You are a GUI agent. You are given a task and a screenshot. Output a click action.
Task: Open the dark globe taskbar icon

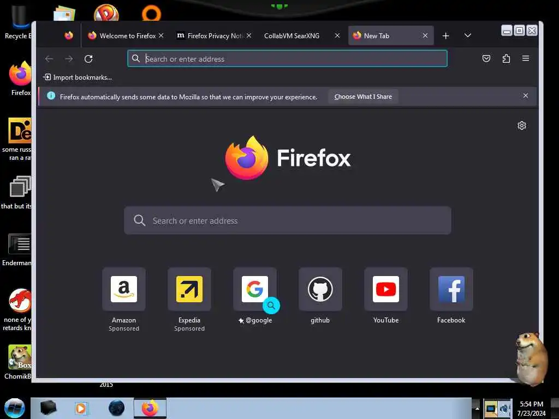click(116, 408)
